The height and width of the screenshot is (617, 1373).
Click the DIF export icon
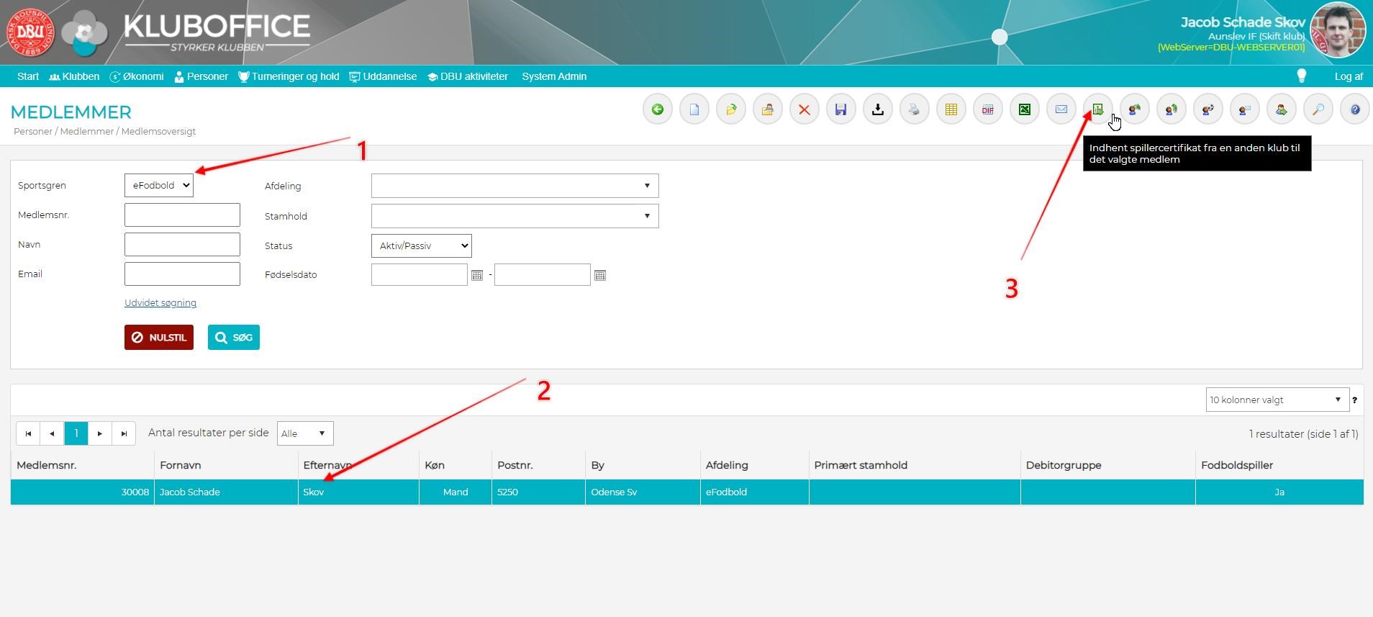click(x=987, y=109)
